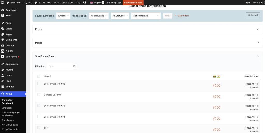Open Translations submenu item
The height and width of the screenshot is (133, 265).
(8, 120)
